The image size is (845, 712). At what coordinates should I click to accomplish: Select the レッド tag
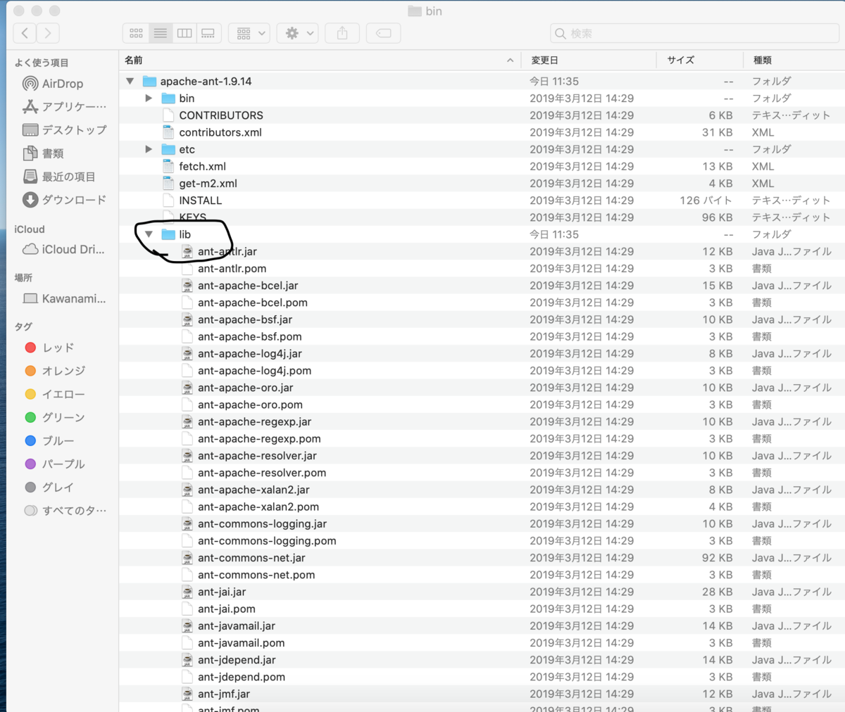49,348
